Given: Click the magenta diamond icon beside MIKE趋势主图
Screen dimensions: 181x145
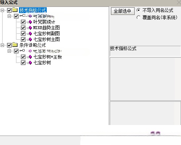Looking at the screenshot, I should tap(30, 28).
